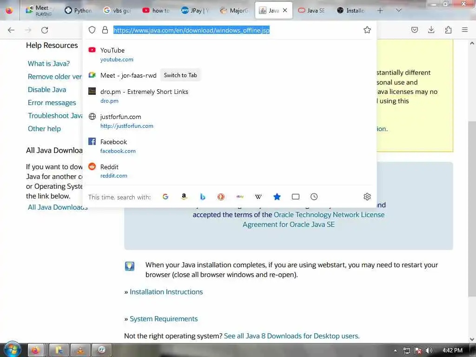
Task: Open the Downloads panel
Action: 431,30
